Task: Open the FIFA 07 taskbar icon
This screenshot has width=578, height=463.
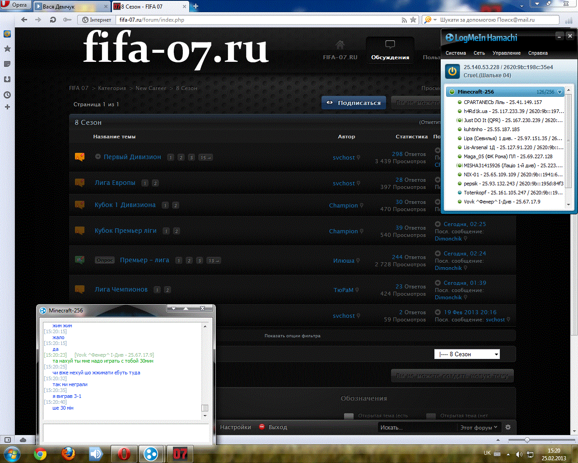Action: (180, 454)
